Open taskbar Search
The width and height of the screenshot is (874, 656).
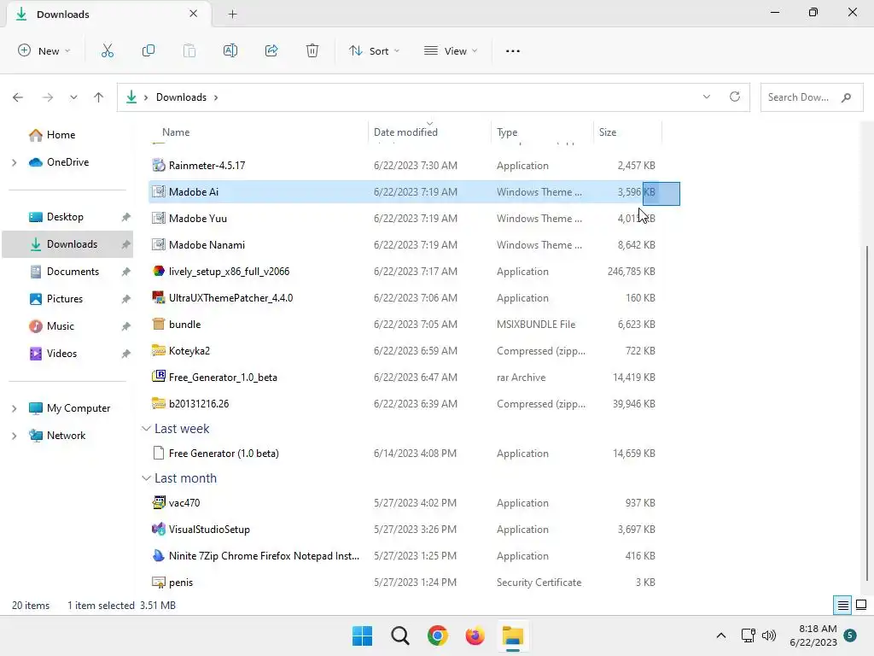pos(399,635)
